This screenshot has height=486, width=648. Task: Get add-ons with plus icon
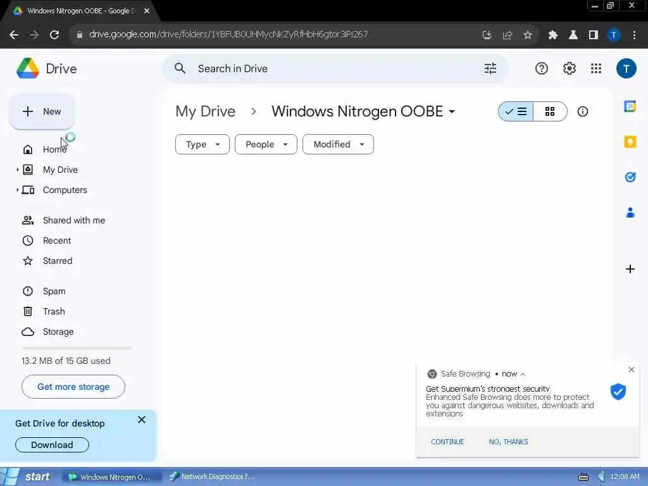click(630, 269)
